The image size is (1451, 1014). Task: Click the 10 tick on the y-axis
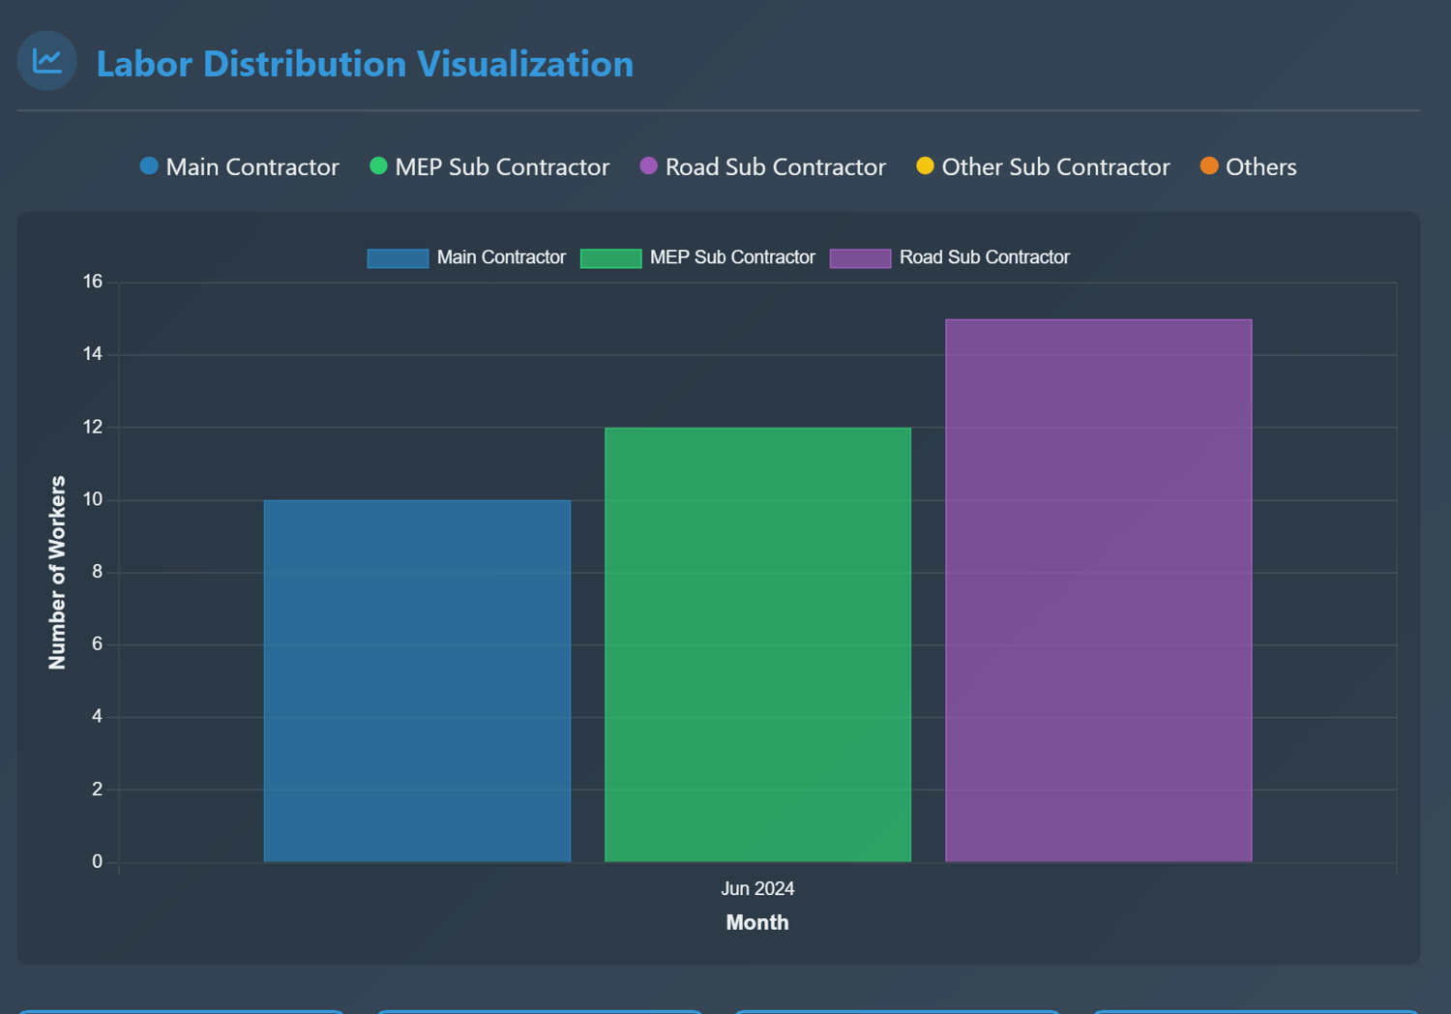point(93,499)
